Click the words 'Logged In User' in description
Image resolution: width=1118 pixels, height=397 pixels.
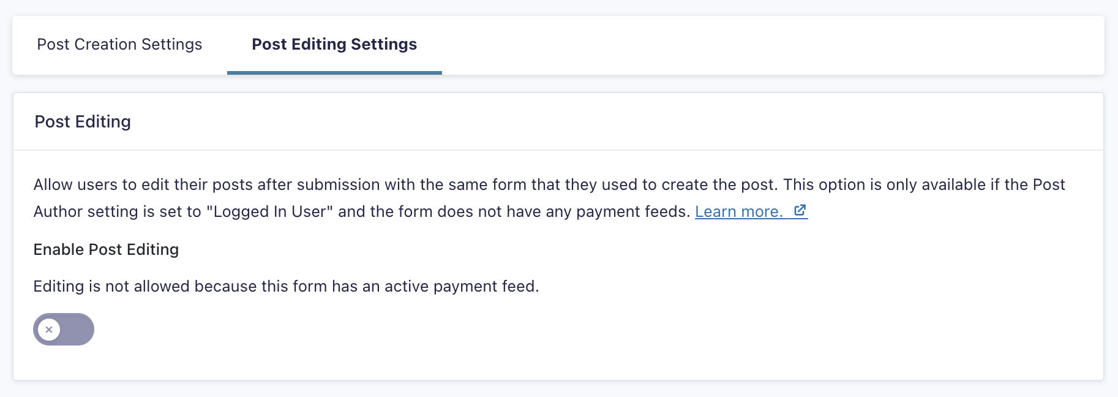point(269,212)
